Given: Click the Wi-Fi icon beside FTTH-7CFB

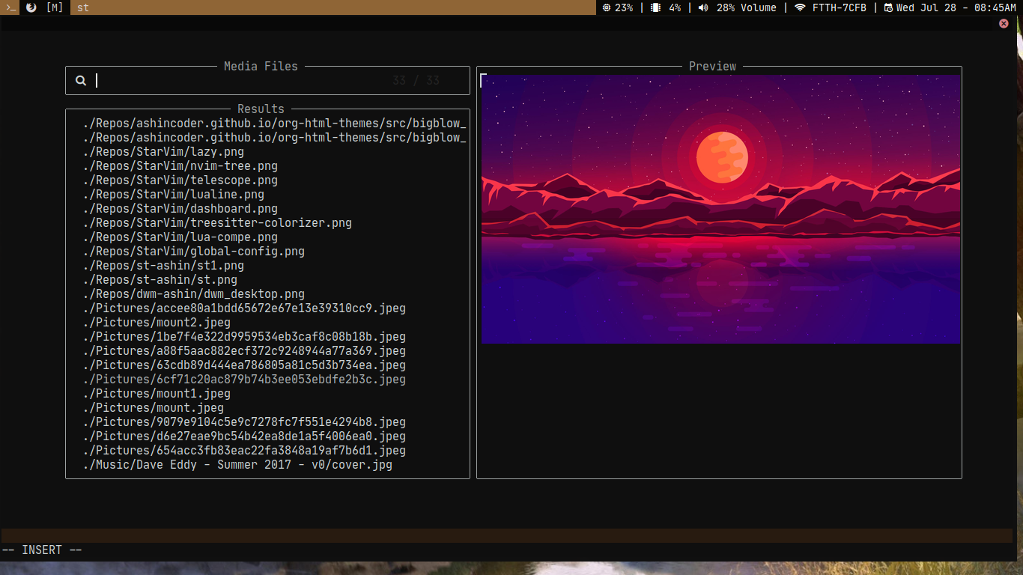Looking at the screenshot, I should [800, 7].
